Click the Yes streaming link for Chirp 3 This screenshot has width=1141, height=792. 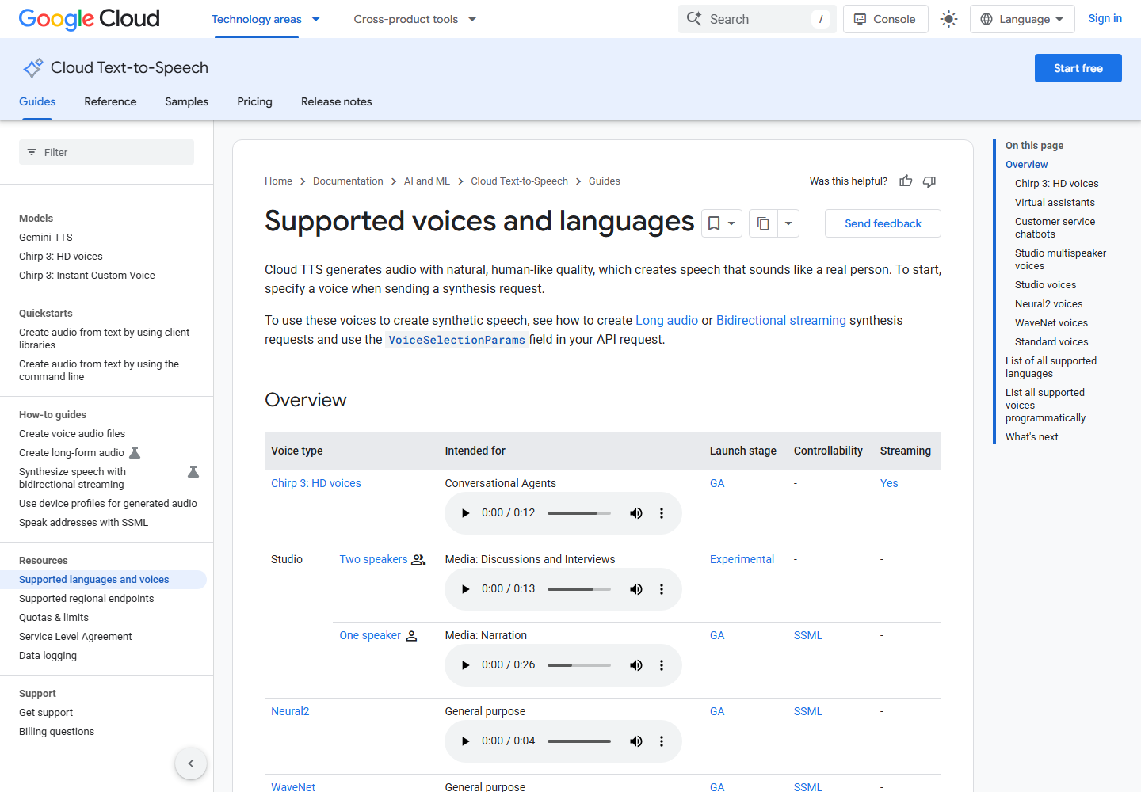pyautogui.click(x=889, y=483)
